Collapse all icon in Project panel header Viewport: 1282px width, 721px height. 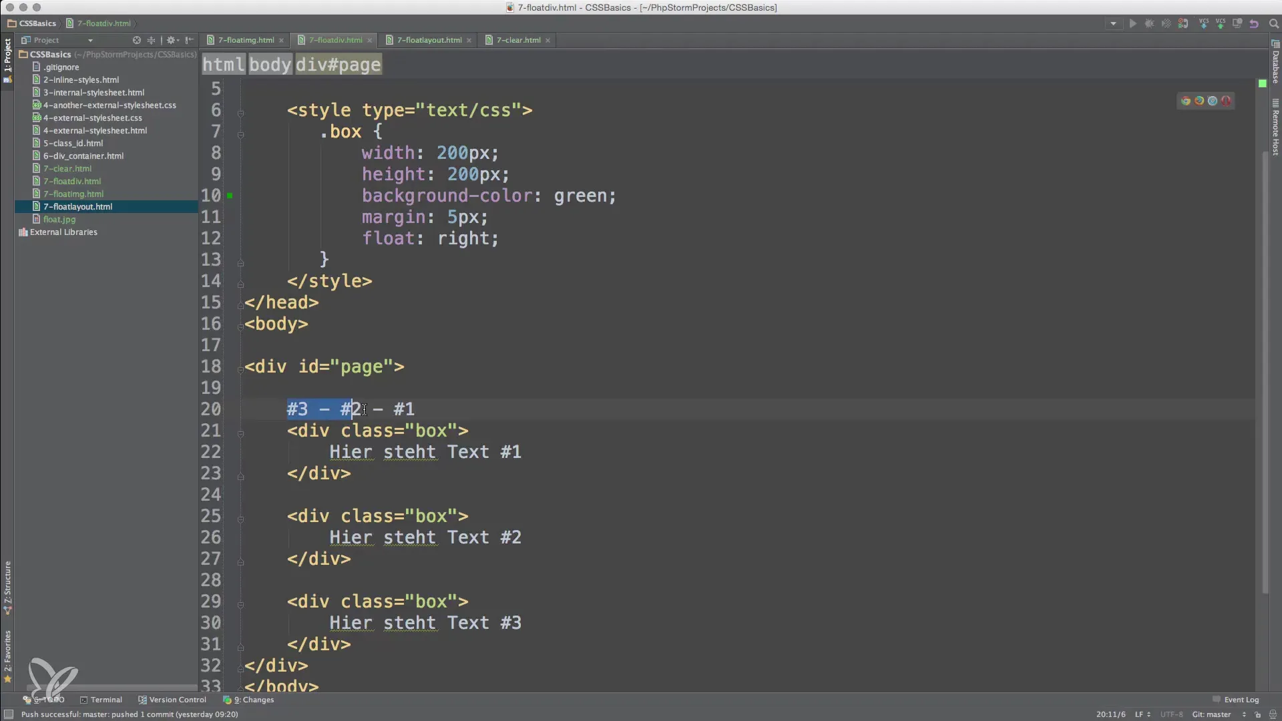[151, 40]
